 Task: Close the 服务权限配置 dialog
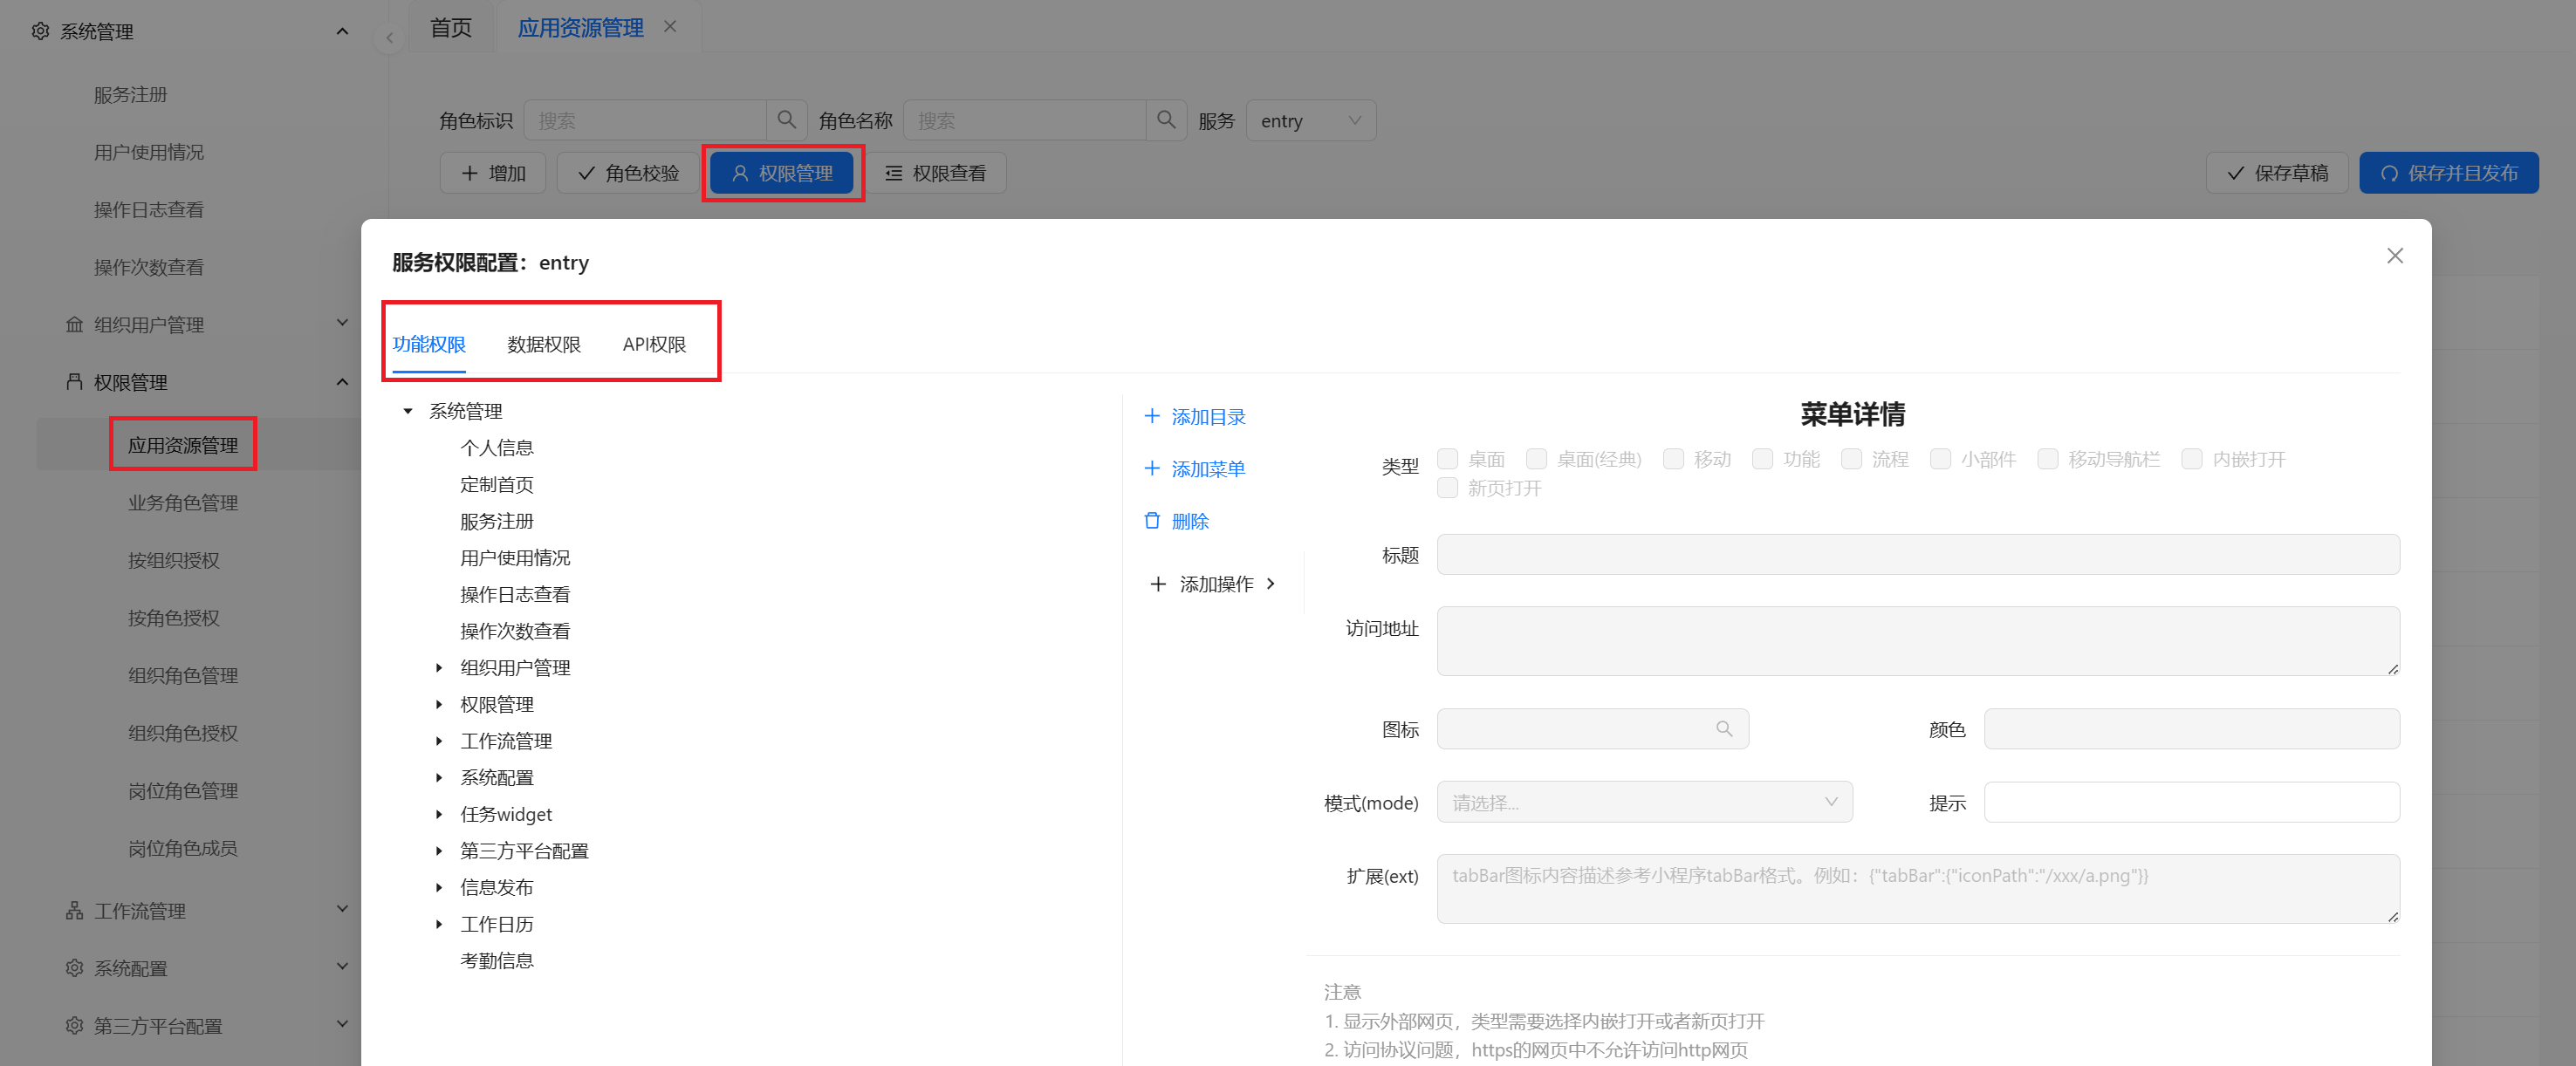point(2395,256)
